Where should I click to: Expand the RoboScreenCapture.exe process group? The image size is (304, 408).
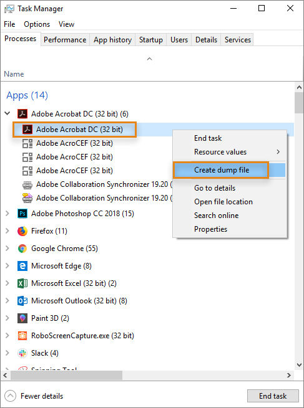7,336
